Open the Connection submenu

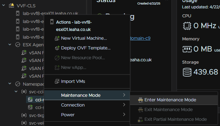87,105
